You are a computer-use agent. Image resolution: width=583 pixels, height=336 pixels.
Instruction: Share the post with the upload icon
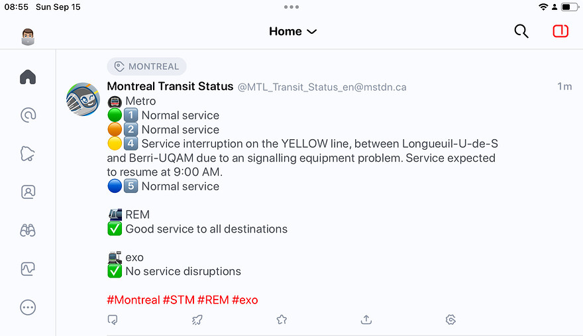(366, 319)
